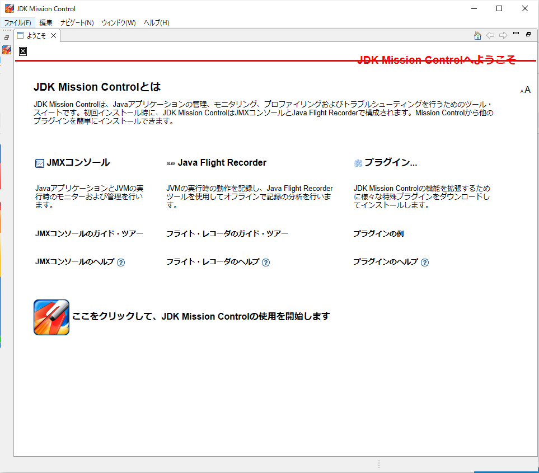Image resolution: width=539 pixels, height=473 pixels.
Task: Restore the welcome view with the restore icon
Action: 528,35
